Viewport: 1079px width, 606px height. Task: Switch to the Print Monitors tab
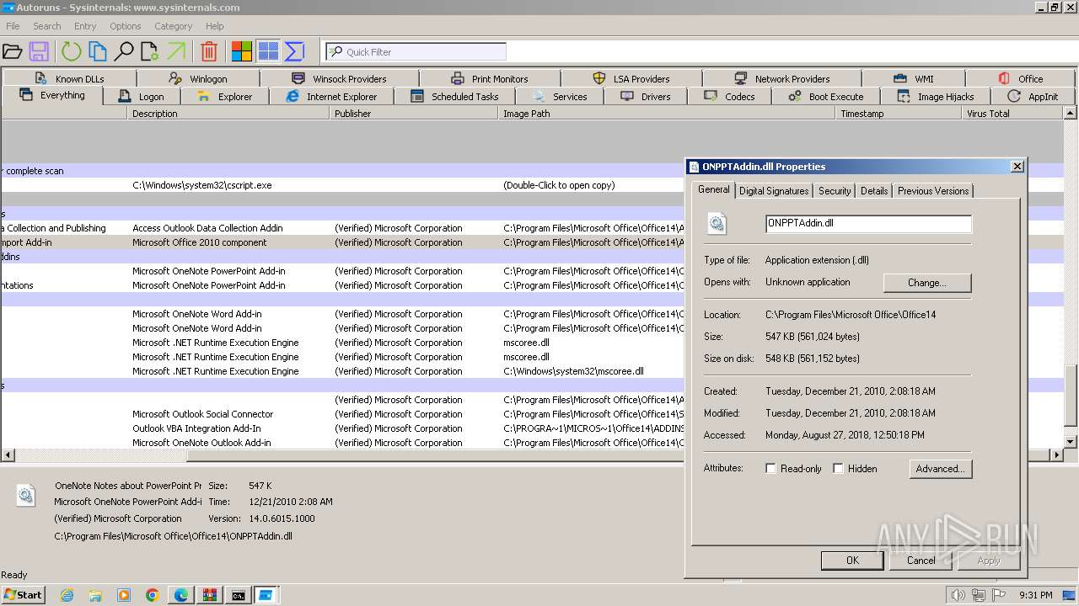click(x=490, y=78)
